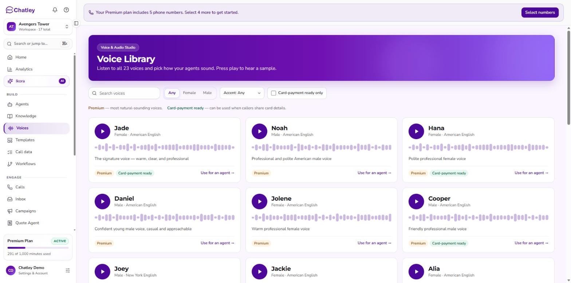Go to Analytics page label
The height and width of the screenshot is (283, 571).
(x=24, y=69)
